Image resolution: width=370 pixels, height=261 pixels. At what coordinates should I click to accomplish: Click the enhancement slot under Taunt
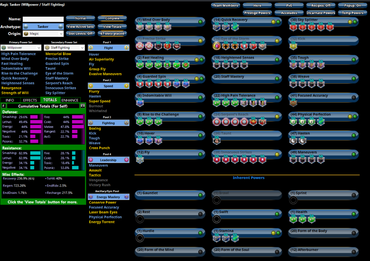coord(216,141)
